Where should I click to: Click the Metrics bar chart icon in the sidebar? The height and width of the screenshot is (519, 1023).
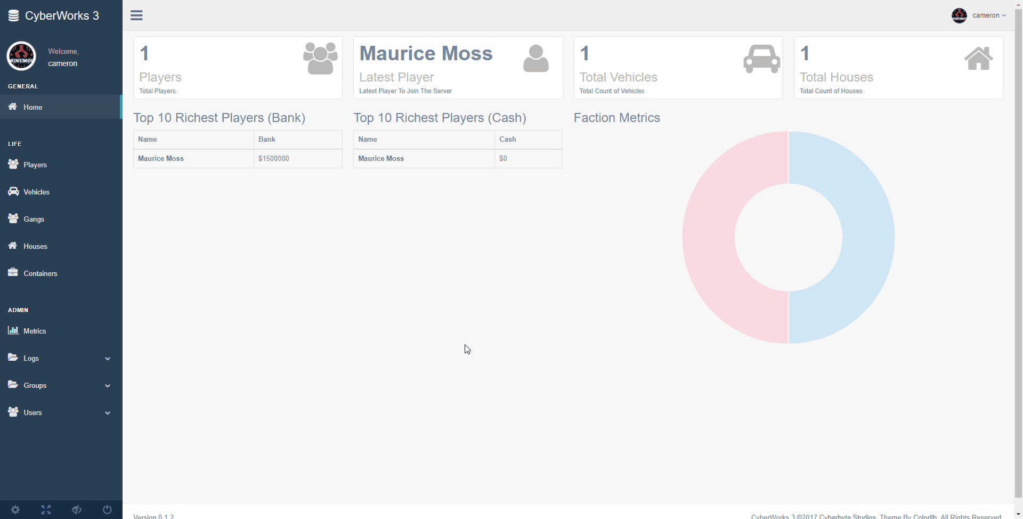pyautogui.click(x=13, y=330)
